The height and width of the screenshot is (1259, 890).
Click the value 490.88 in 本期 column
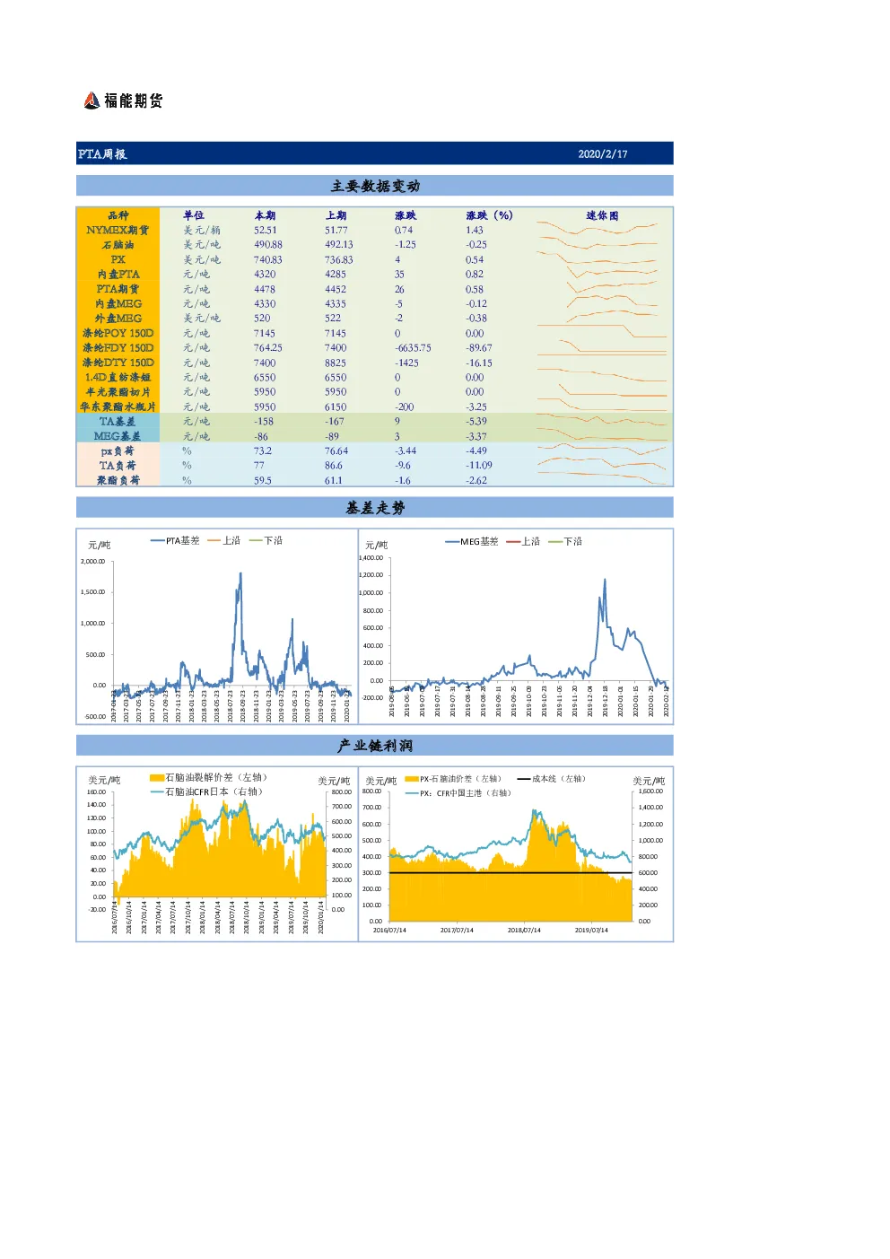267,245
